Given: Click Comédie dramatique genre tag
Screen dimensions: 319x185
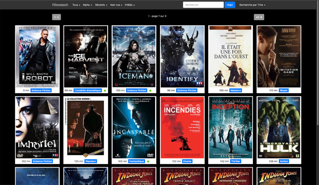Looking at the screenshot, I should click(88, 91).
